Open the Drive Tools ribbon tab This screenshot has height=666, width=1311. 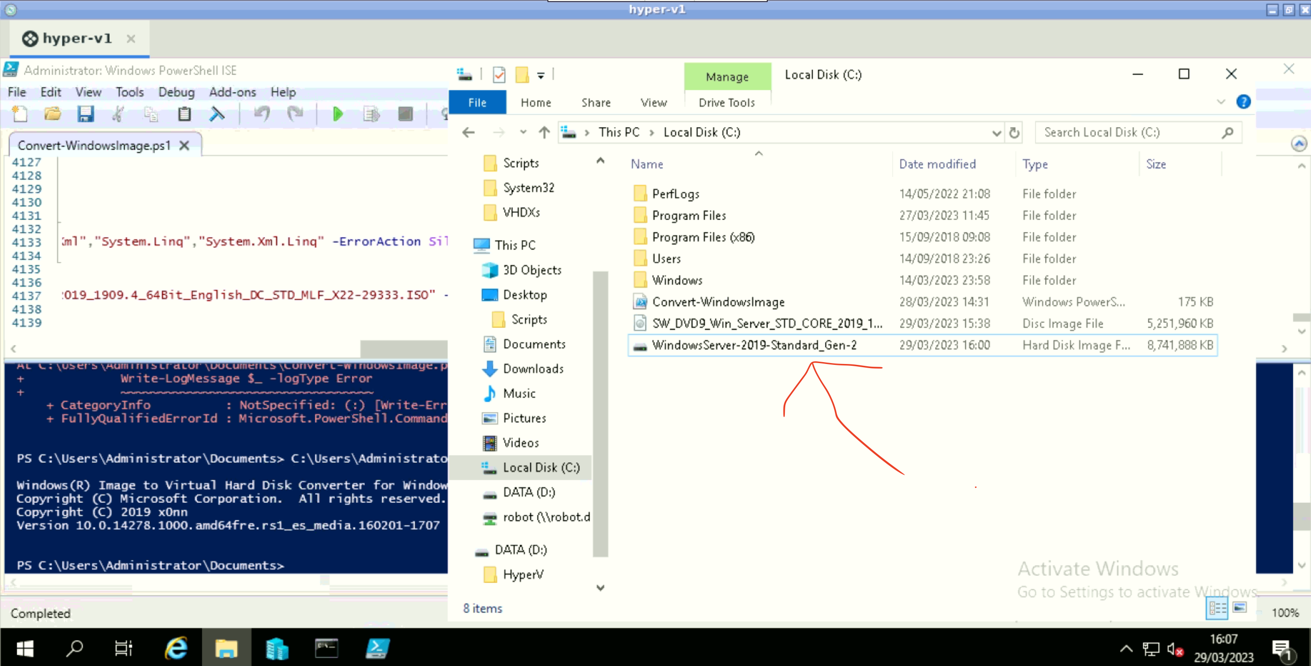727,103
